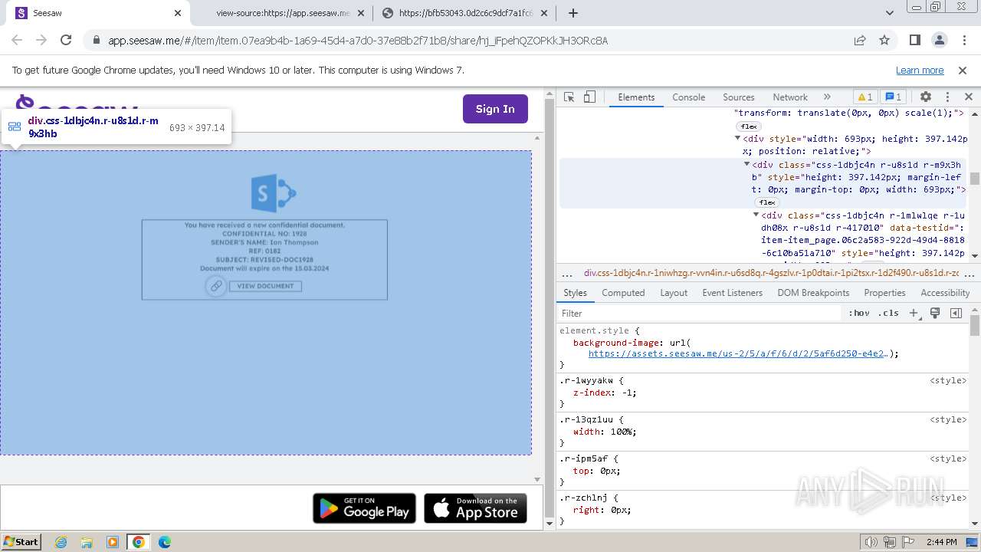Open the Chrome three-dot main menu
Viewport: 981px width, 552px height.
(x=963, y=41)
